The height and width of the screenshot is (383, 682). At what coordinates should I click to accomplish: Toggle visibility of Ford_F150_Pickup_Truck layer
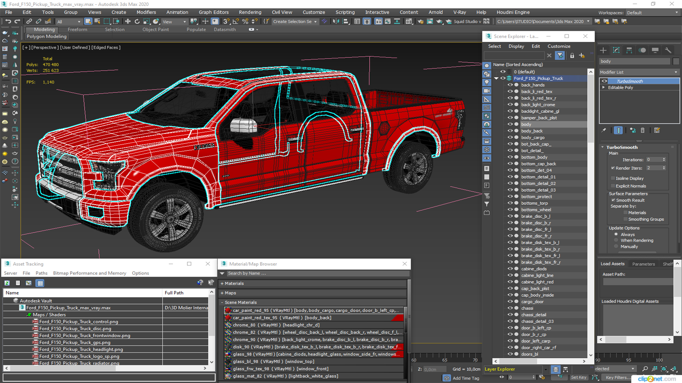click(x=503, y=78)
